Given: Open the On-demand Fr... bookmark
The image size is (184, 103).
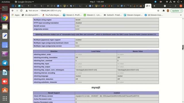Looking at the screenshot, I should (x=31, y=15).
